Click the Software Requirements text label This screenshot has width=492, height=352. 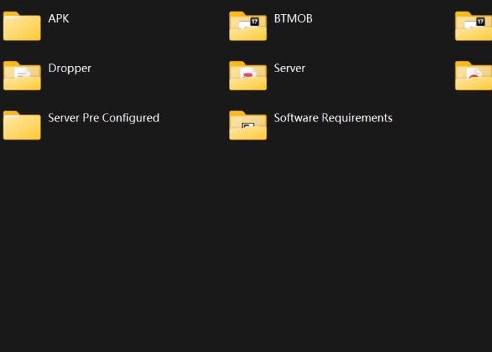(x=333, y=118)
